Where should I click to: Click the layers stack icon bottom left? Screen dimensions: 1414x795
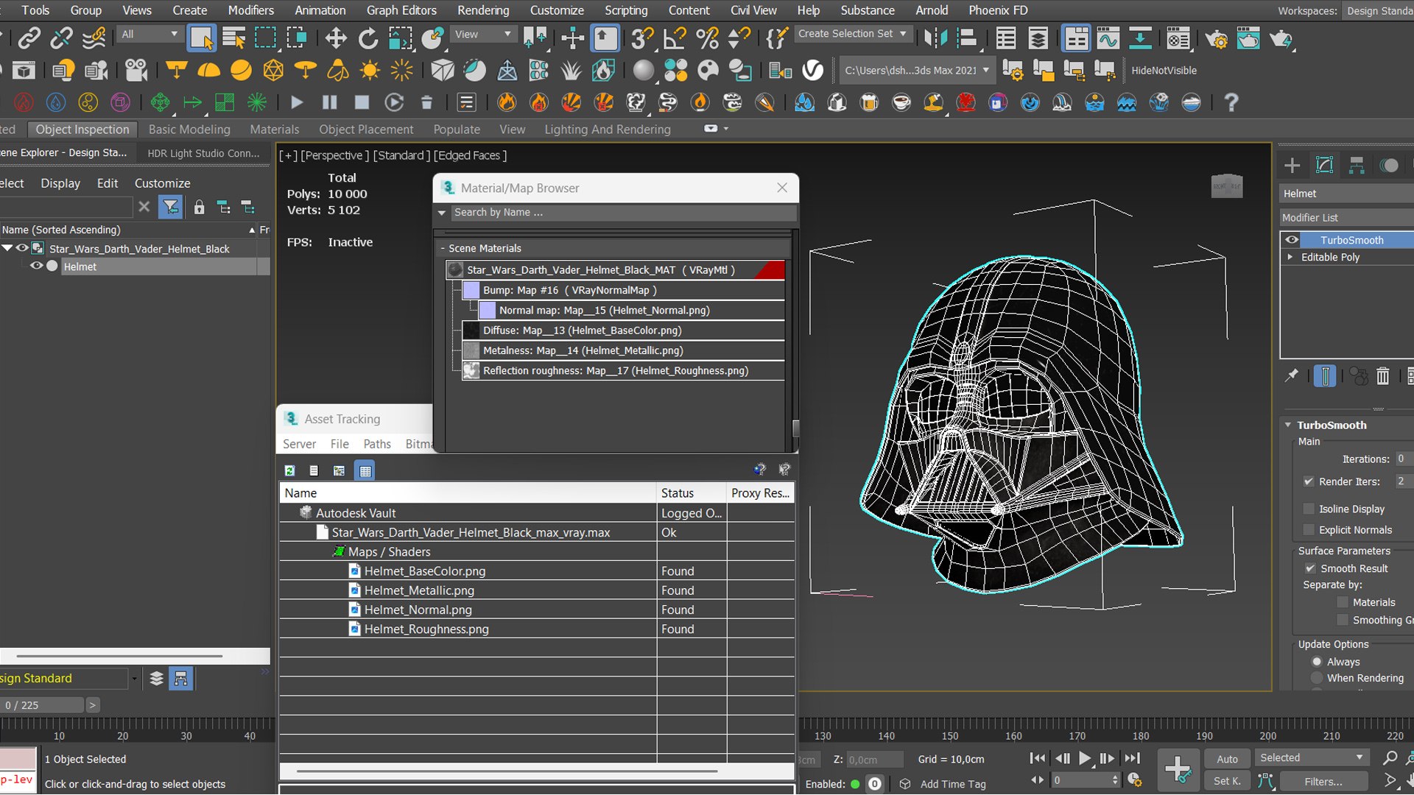(156, 678)
